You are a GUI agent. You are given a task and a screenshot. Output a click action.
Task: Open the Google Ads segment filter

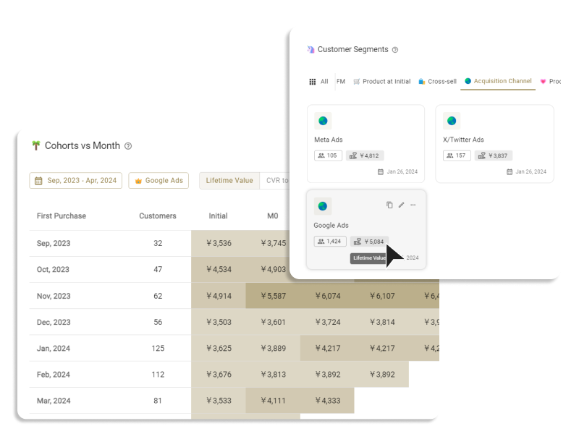point(159,180)
